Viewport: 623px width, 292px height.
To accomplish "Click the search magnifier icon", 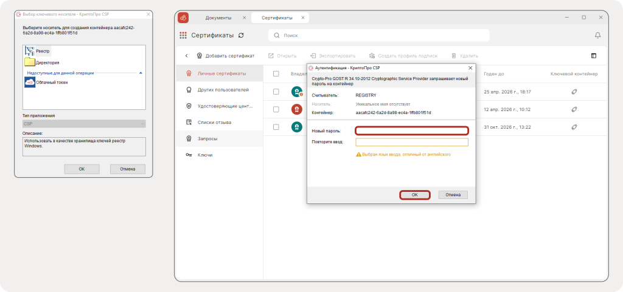I will click(277, 36).
